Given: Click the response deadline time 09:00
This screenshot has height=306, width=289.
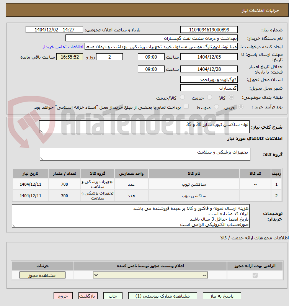Looking at the screenshot, I should point(151,57).
